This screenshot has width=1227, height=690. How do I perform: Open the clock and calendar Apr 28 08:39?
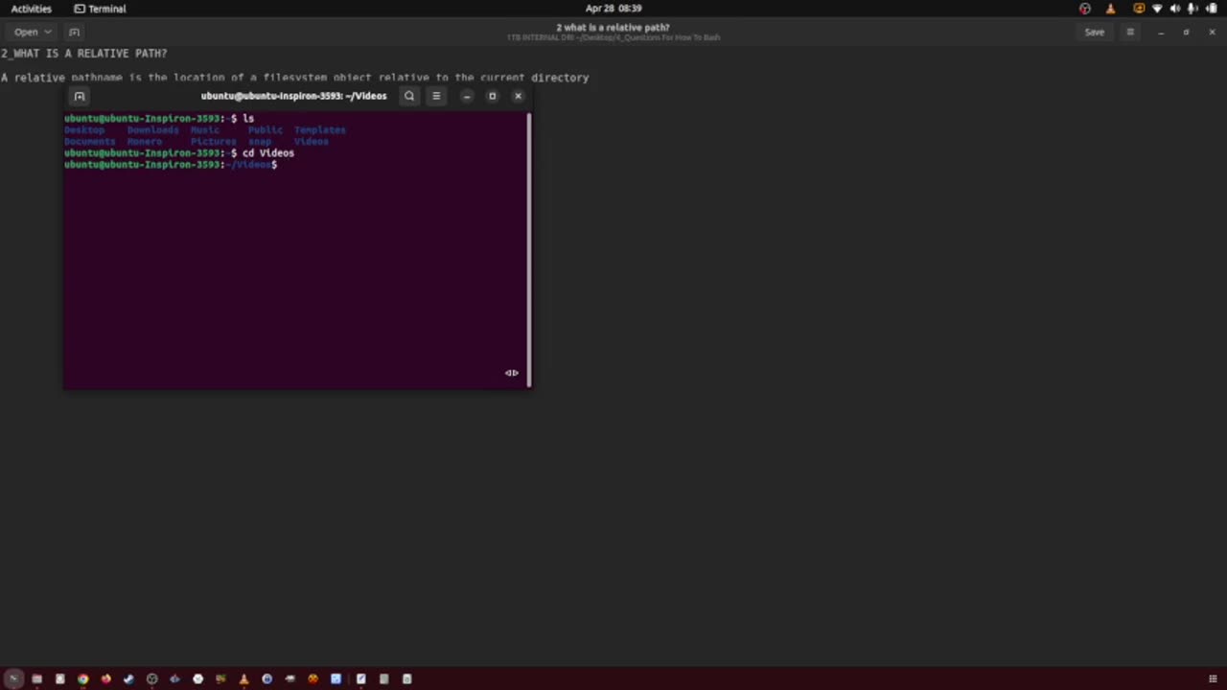(613, 9)
